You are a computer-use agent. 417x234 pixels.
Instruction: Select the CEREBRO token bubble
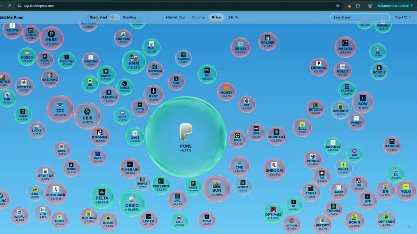[x=161, y=185]
